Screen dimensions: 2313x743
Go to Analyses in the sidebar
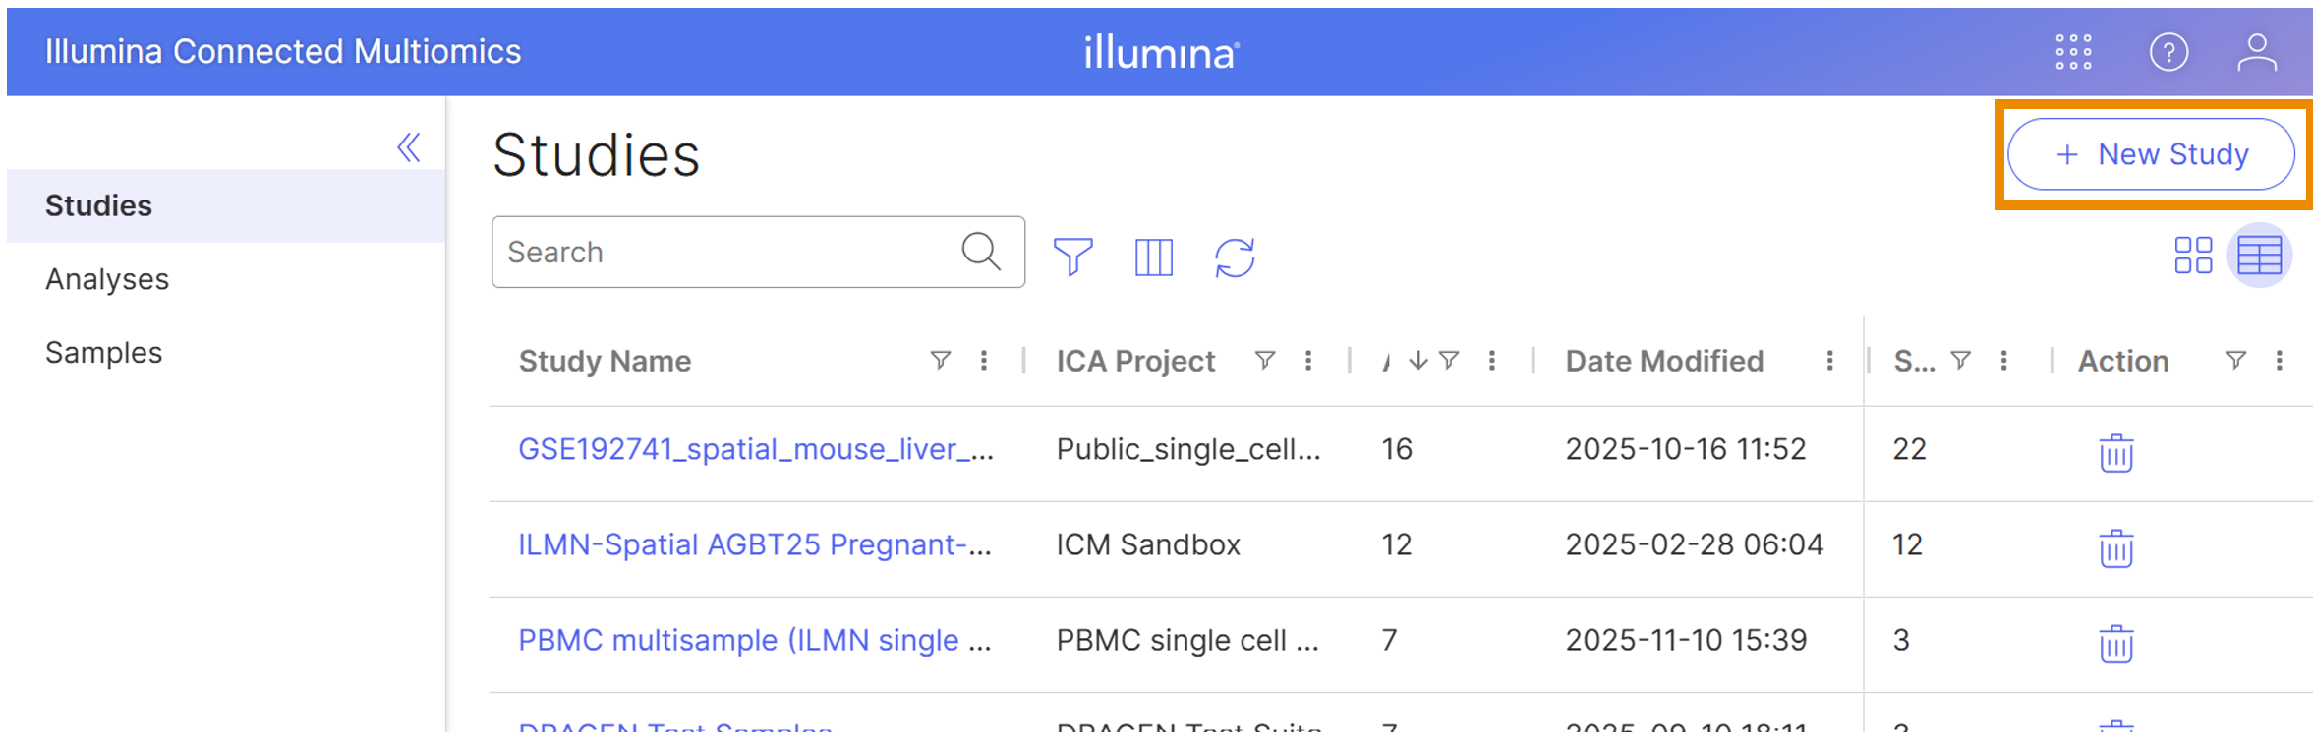[x=107, y=279]
